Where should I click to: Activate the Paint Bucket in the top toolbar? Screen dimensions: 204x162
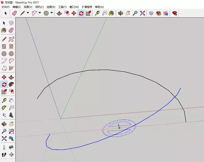tap(111, 13)
